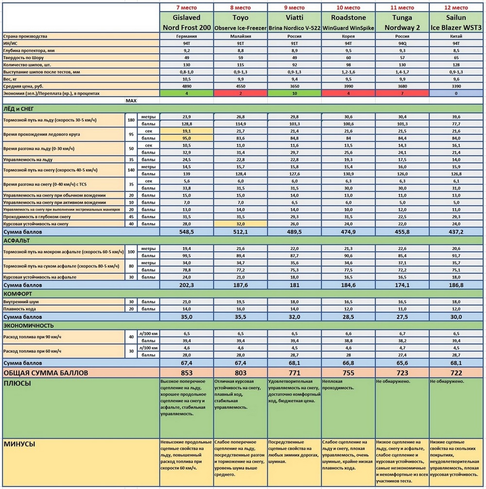The height and width of the screenshot is (489, 486).
Task: Click the 'Расход топлива при 90 км/ч' label
Action: pyautogui.click(x=64, y=337)
